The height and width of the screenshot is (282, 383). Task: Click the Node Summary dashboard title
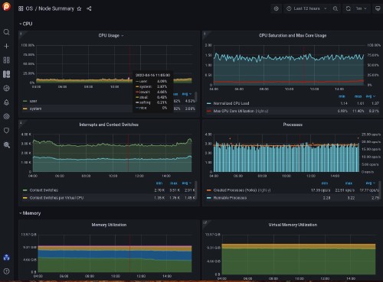[x=56, y=8]
